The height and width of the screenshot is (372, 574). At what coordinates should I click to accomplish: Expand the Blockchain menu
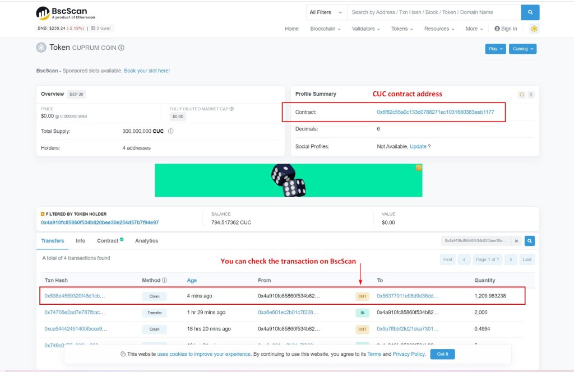point(325,29)
